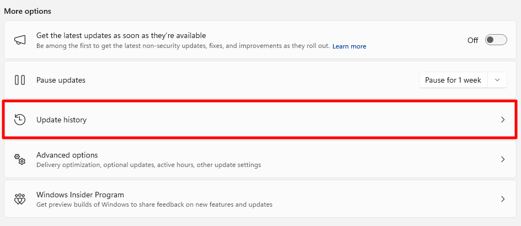
Task: Open the Learn more link
Action: click(x=349, y=46)
